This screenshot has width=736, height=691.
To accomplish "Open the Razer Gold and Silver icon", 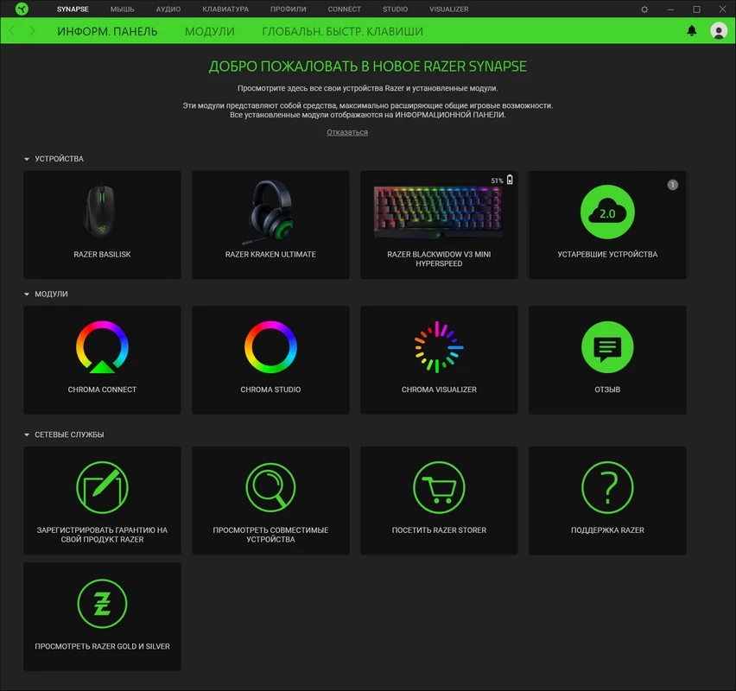I will pos(102,604).
